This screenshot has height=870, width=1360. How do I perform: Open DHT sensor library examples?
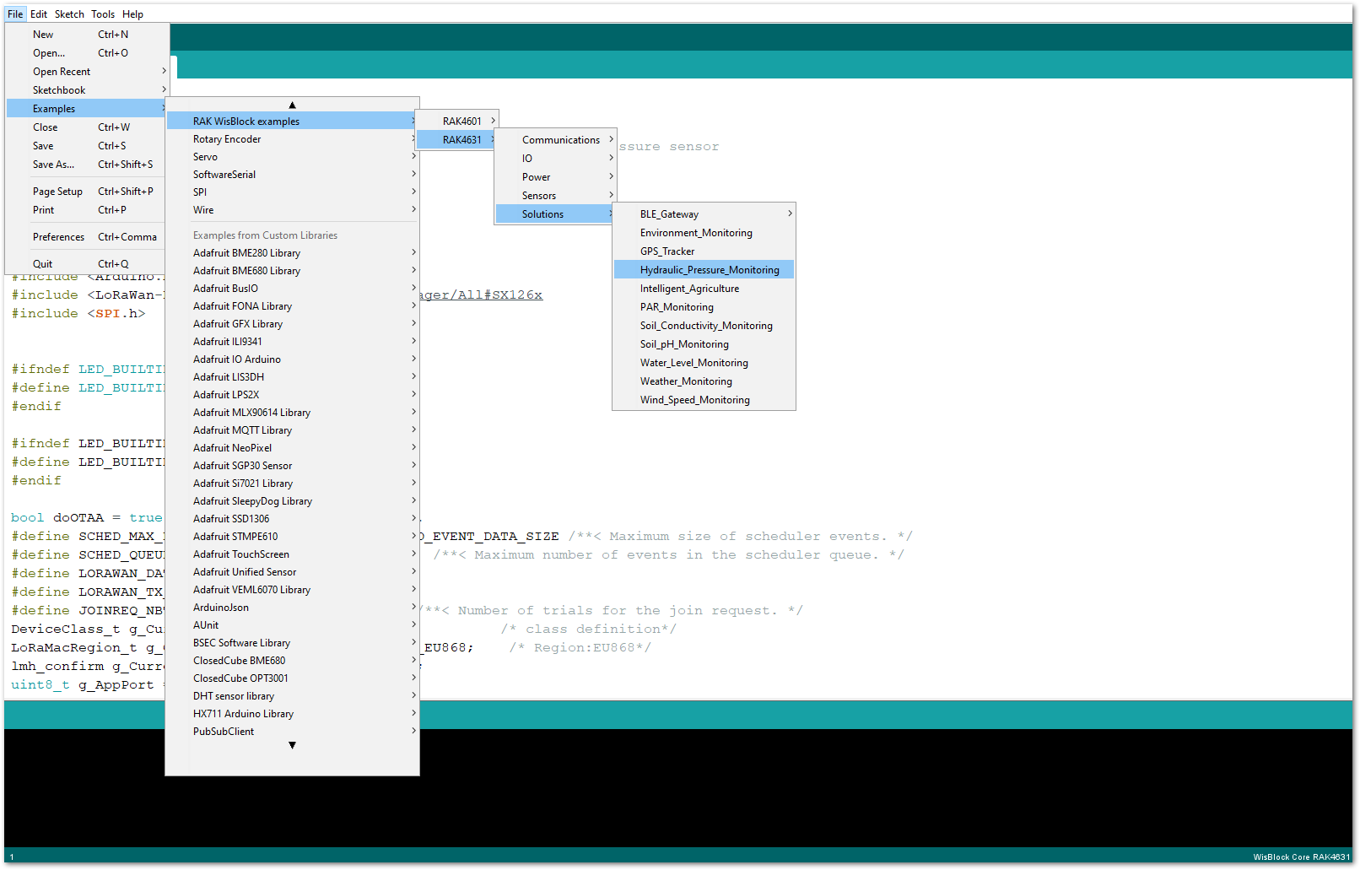click(292, 696)
